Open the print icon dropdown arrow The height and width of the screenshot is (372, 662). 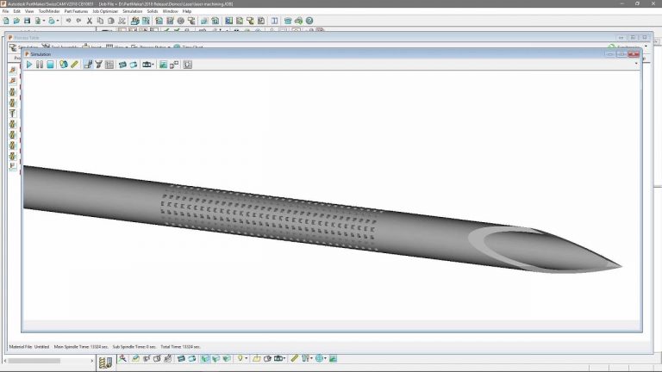point(58,21)
